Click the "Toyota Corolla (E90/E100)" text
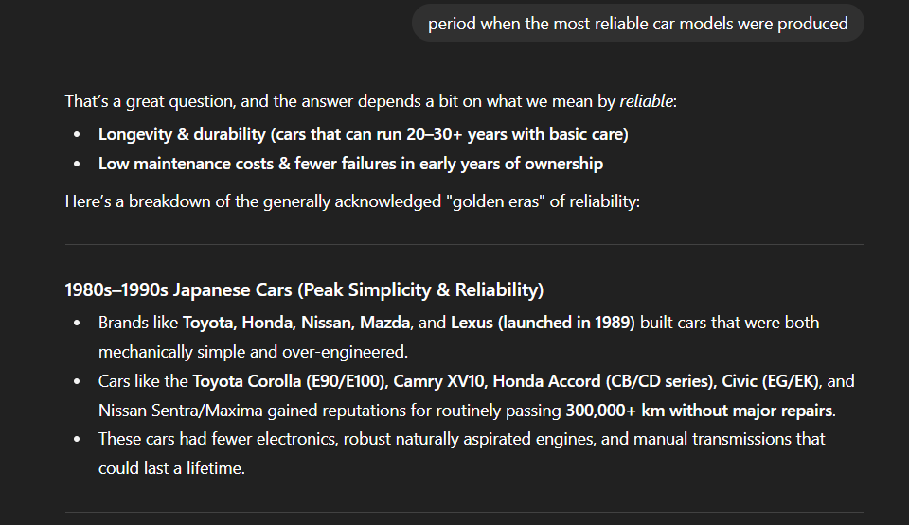 (290, 381)
